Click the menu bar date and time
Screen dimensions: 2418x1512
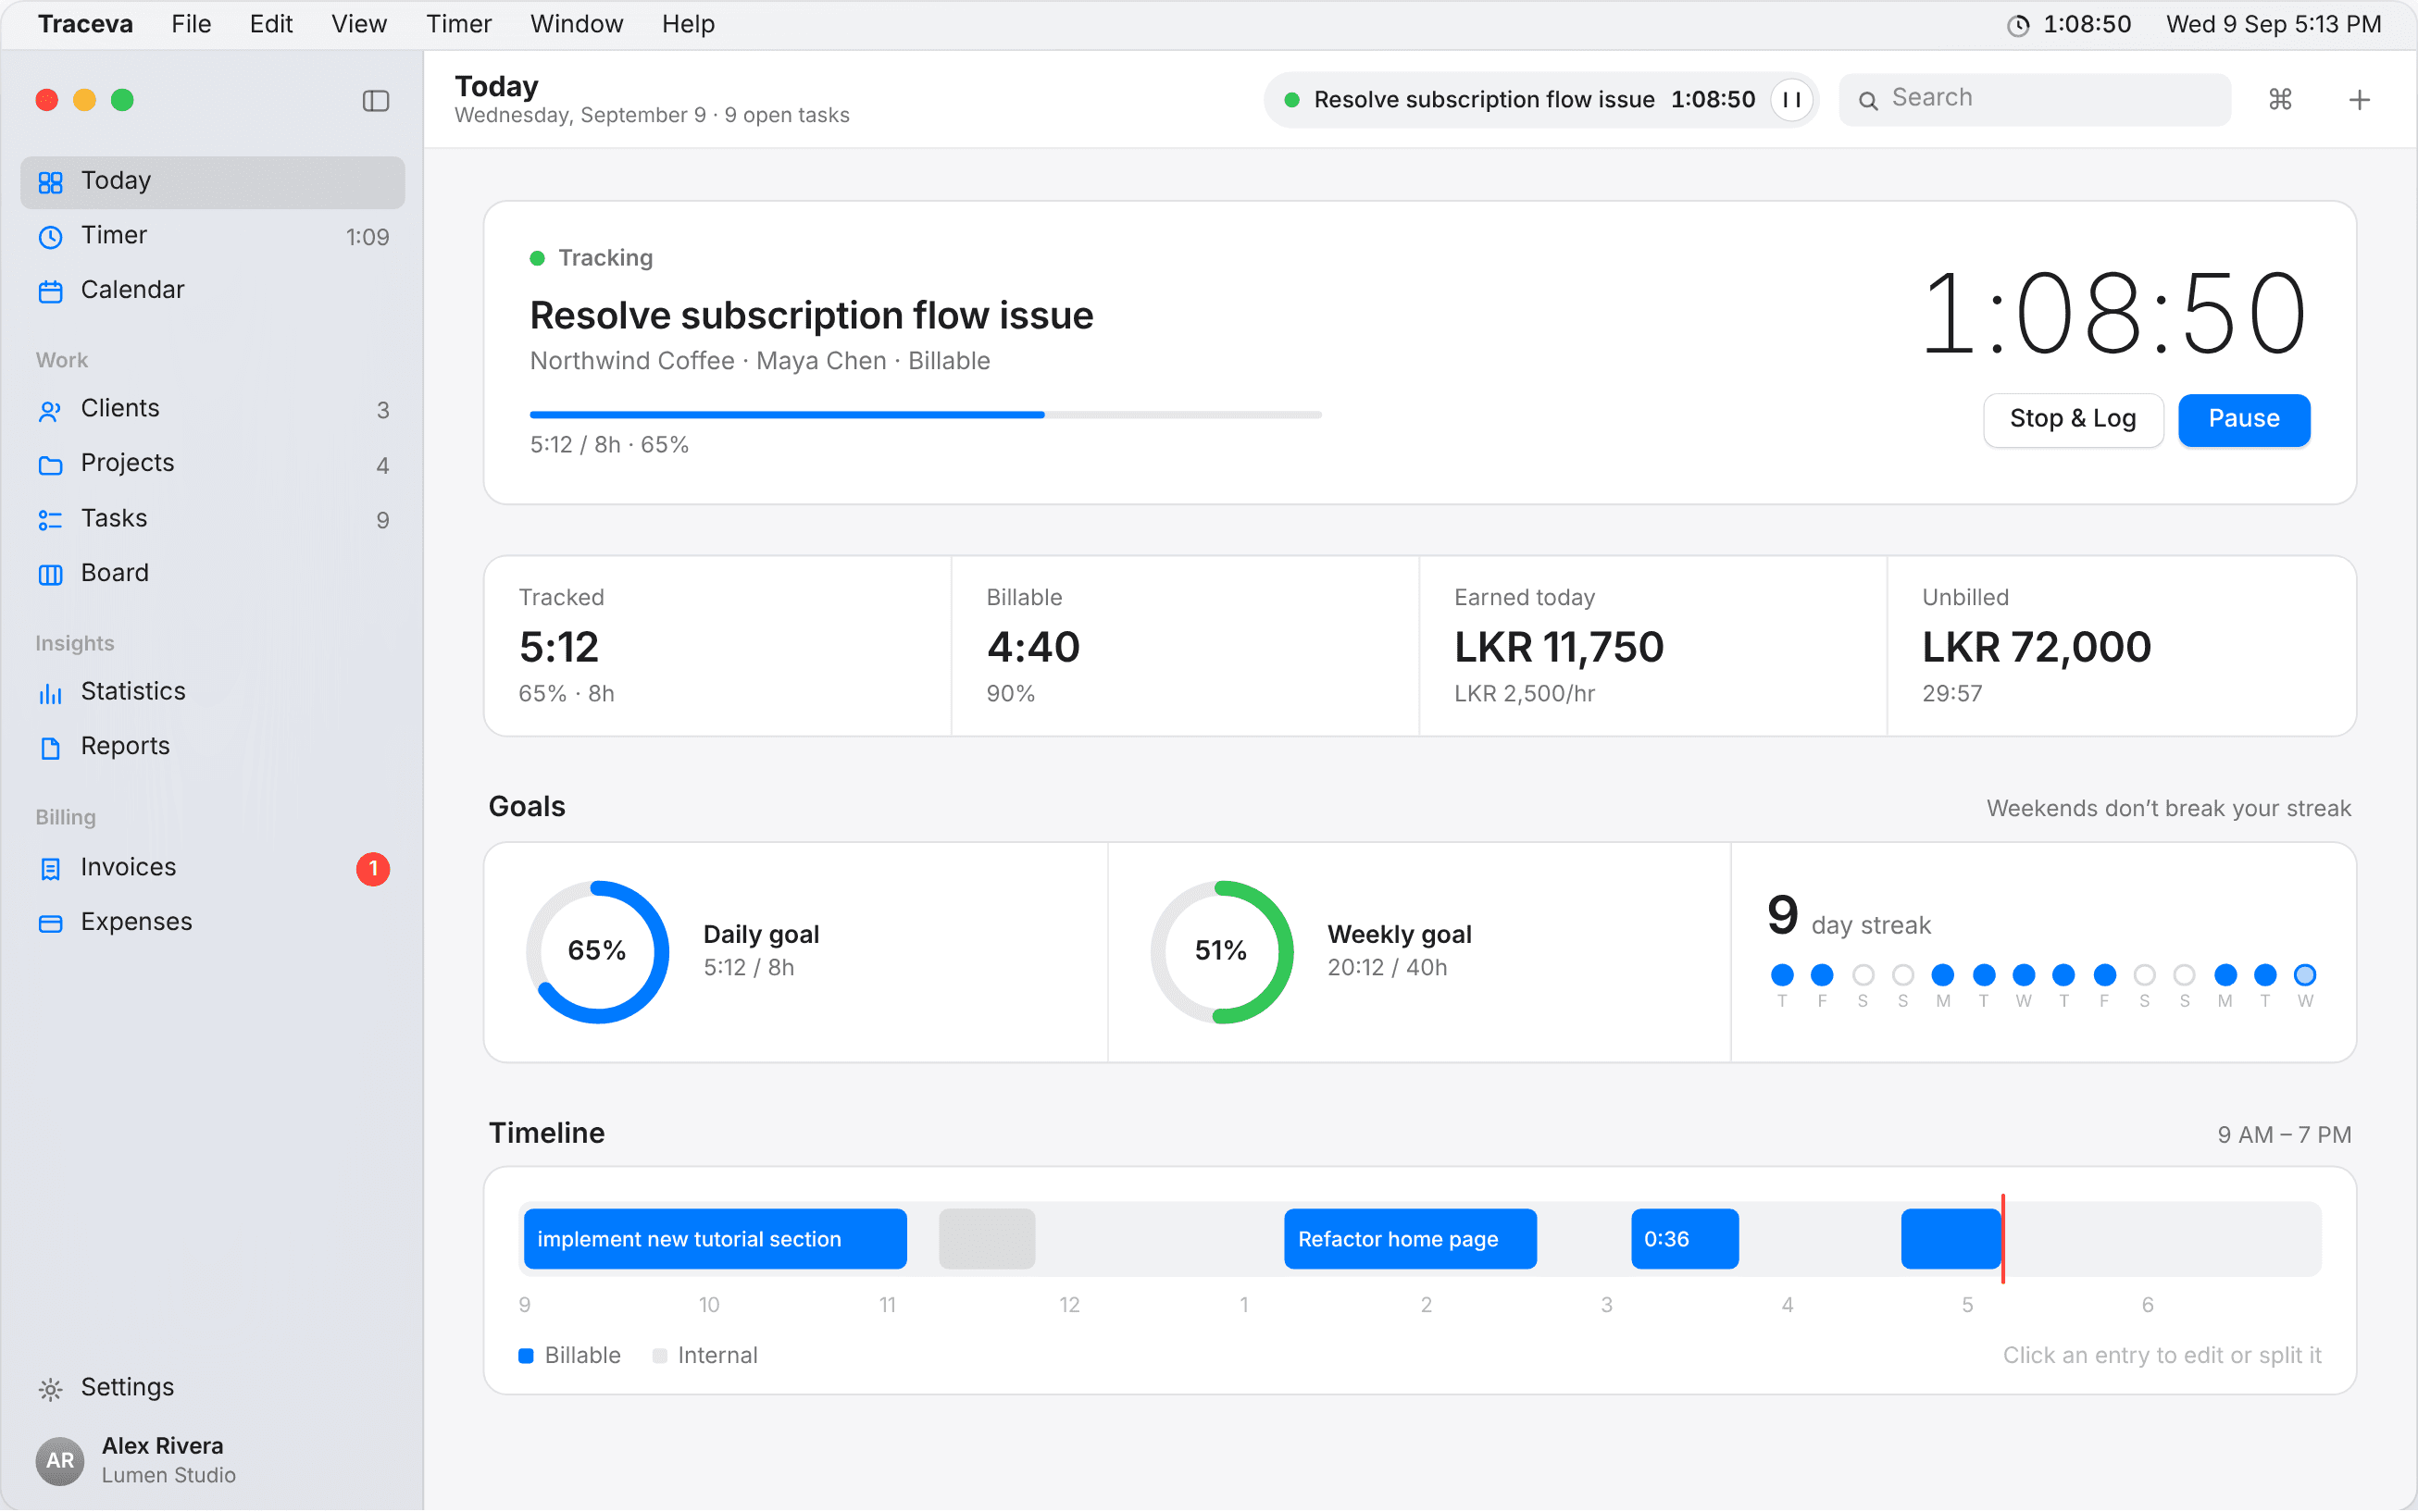point(2274,24)
